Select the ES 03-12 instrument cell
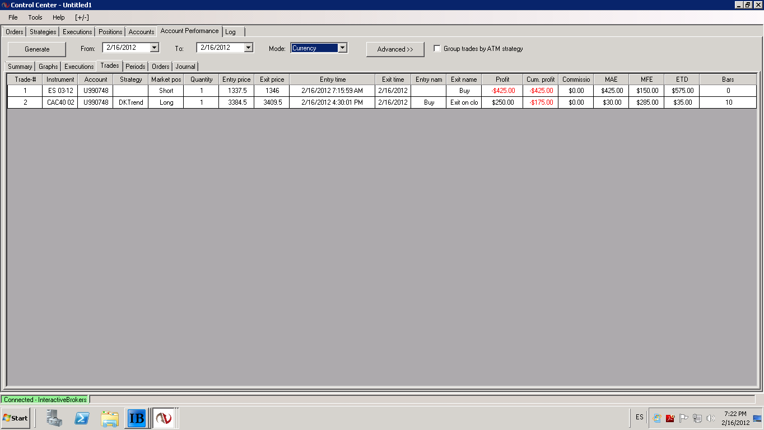The width and height of the screenshot is (764, 430). (x=60, y=91)
